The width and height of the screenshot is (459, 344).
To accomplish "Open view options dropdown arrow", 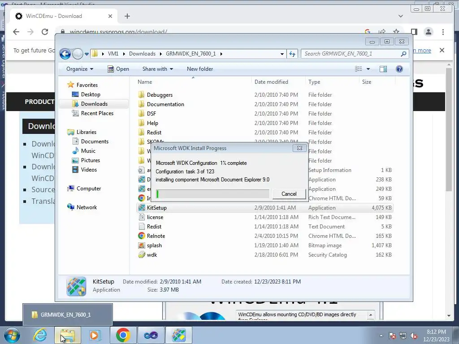I will pyautogui.click(x=368, y=69).
